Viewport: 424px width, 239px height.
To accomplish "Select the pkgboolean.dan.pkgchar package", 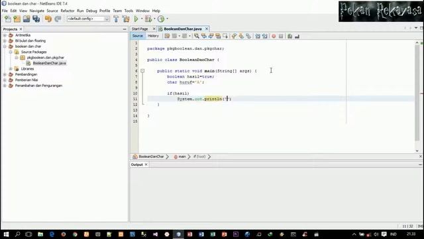I will point(46,58).
